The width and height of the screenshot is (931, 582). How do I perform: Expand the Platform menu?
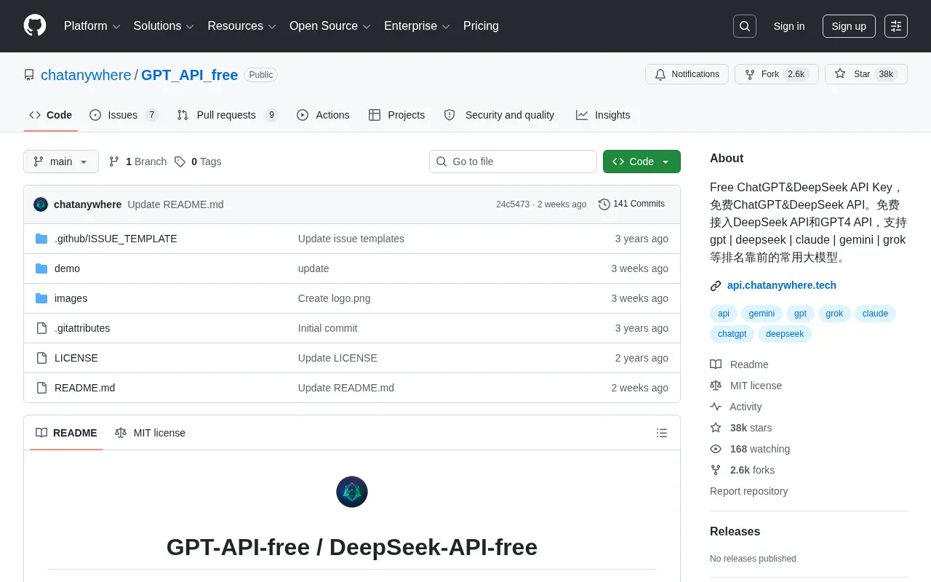click(x=92, y=26)
